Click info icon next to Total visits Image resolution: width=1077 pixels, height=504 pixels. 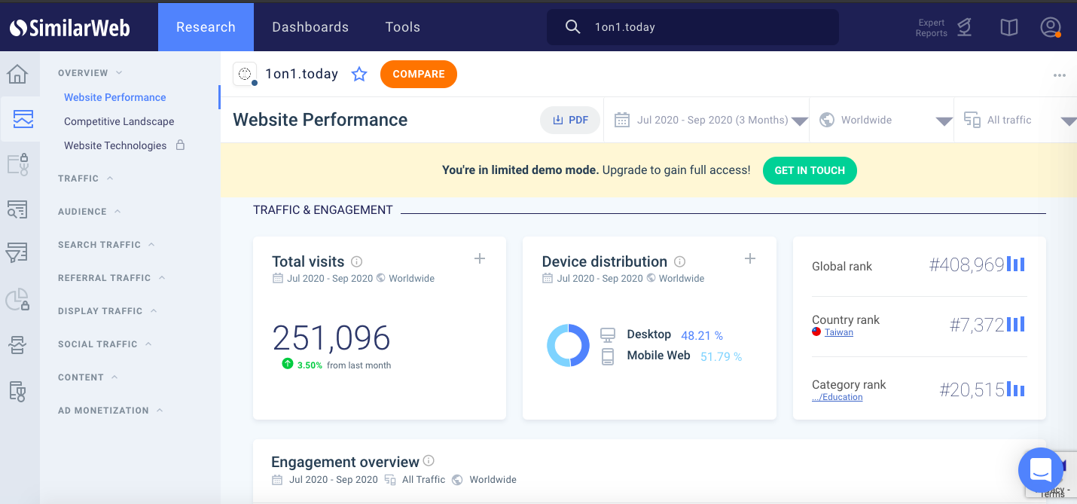357,262
